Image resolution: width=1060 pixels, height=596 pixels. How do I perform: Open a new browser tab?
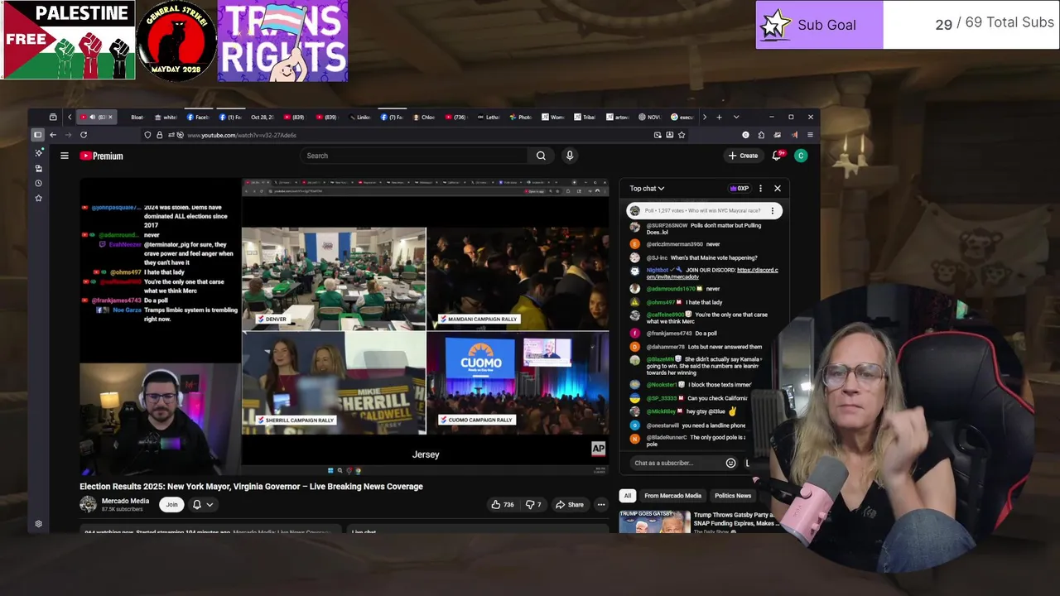click(719, 117)
